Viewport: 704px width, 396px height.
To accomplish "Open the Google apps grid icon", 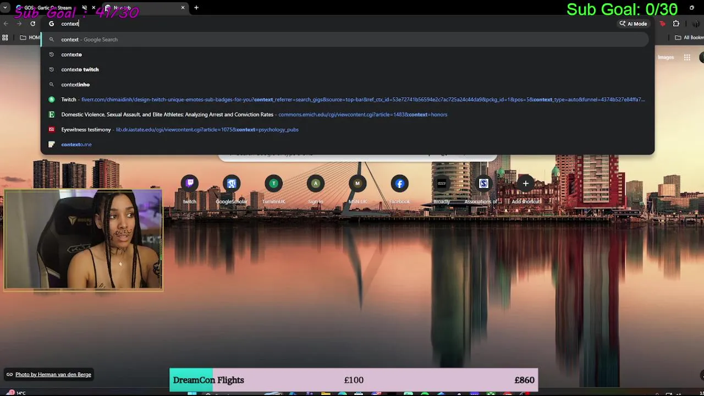I will (687, 57).
